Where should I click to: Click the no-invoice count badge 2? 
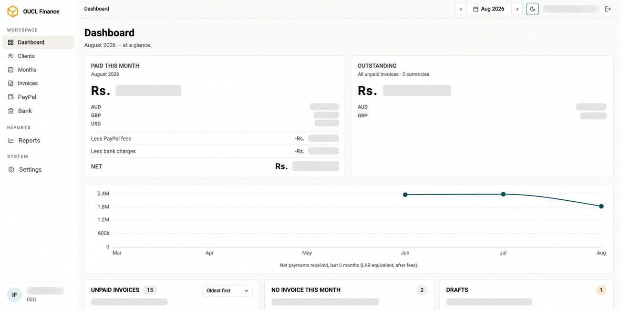tap(422, 290)
